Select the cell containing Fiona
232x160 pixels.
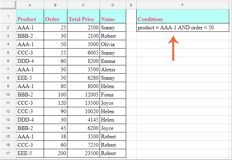click(x=113, y=95)
